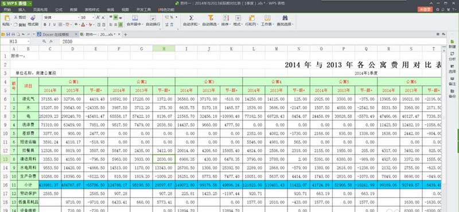Click the Save floppy-disk icon in quick access bar

[8, 34]
